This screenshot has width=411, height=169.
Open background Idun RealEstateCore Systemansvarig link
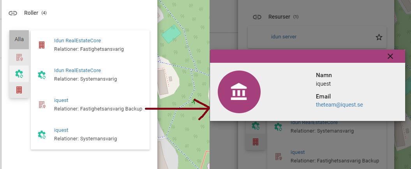pos(314,122)
